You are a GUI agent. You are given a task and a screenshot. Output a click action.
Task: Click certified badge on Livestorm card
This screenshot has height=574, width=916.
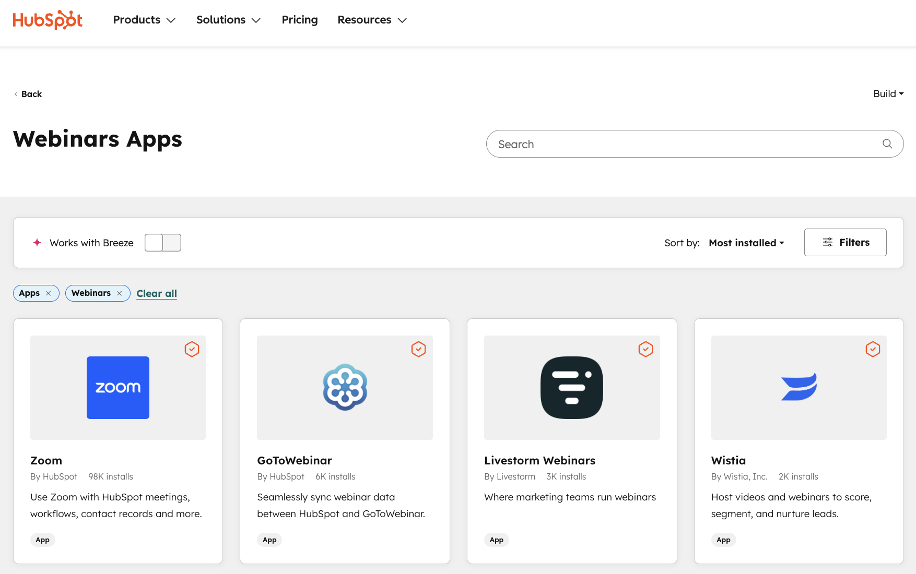coord(645,349)
